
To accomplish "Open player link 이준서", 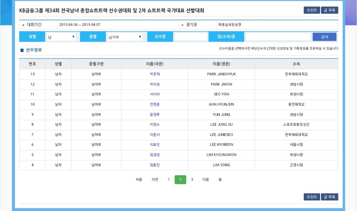I will [x=155, y=135].
